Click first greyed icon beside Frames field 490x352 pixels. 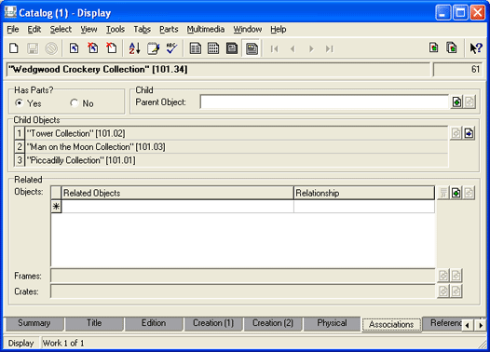pos(443,276)
